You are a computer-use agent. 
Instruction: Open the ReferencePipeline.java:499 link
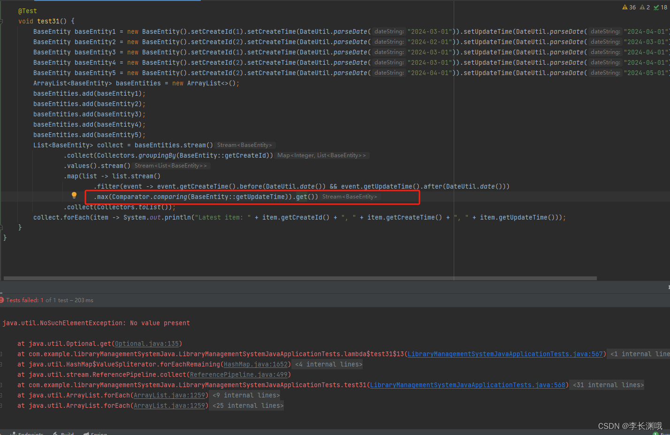239,374
